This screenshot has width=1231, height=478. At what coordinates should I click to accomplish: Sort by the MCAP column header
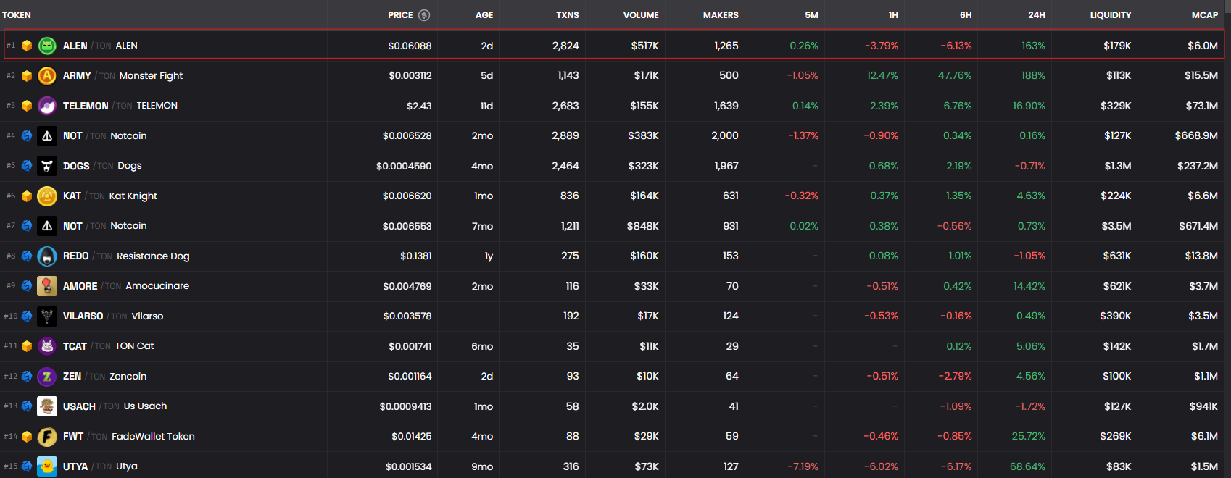(1205, 15)
